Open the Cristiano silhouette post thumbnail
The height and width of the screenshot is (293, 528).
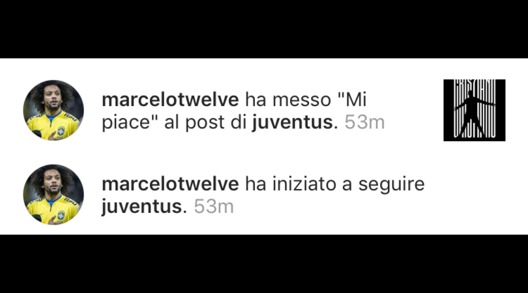[474, 110]
